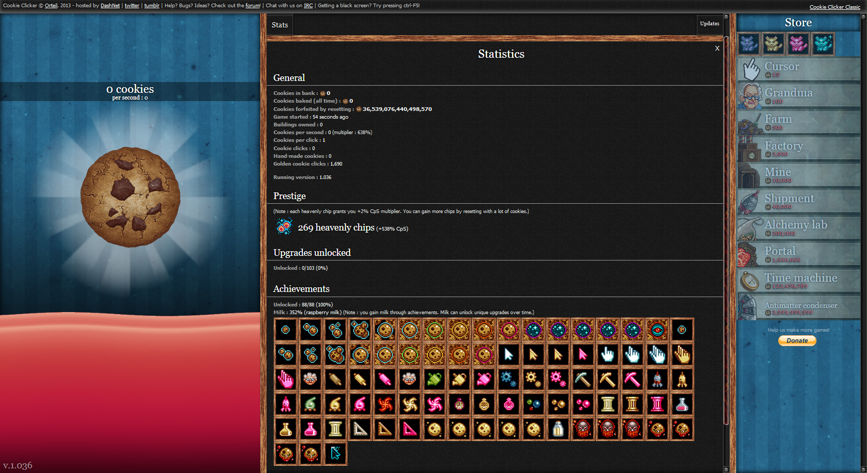
Task: Open the DashNet link
Action: [110, 6]
